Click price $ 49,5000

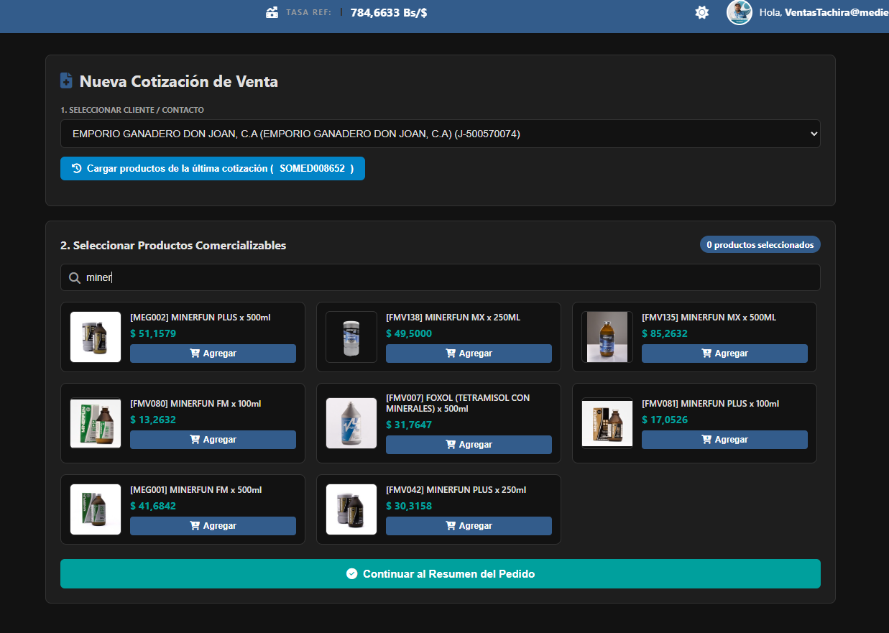409,333
